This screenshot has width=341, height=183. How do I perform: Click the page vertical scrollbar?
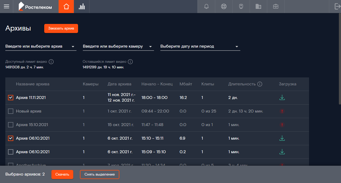[340, 59]
